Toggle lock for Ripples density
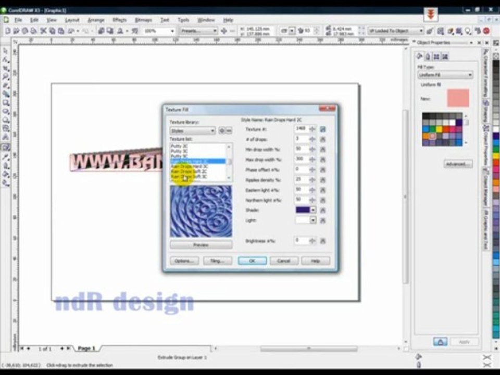The height and width of the screenshot is (375, 500). [x=323, y=180]
